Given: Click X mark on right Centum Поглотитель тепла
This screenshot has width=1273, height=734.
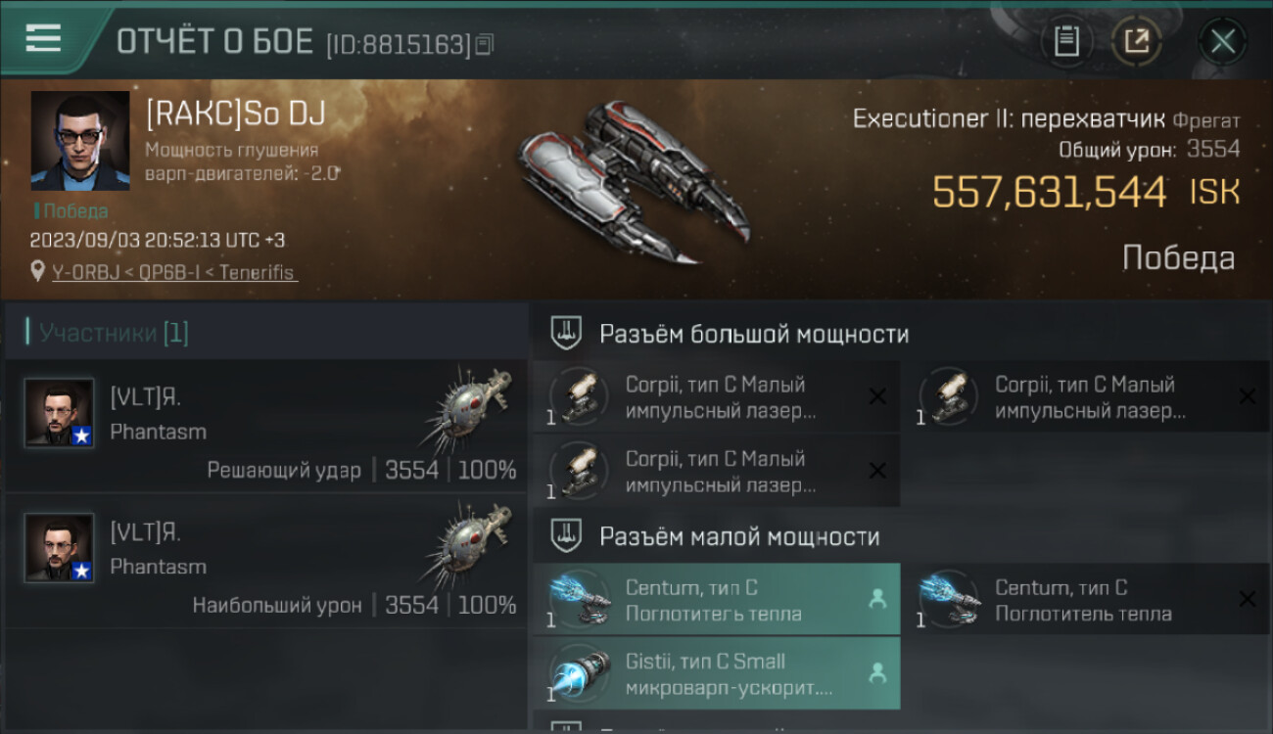Looking at the screenshot, I should 1247,599.
